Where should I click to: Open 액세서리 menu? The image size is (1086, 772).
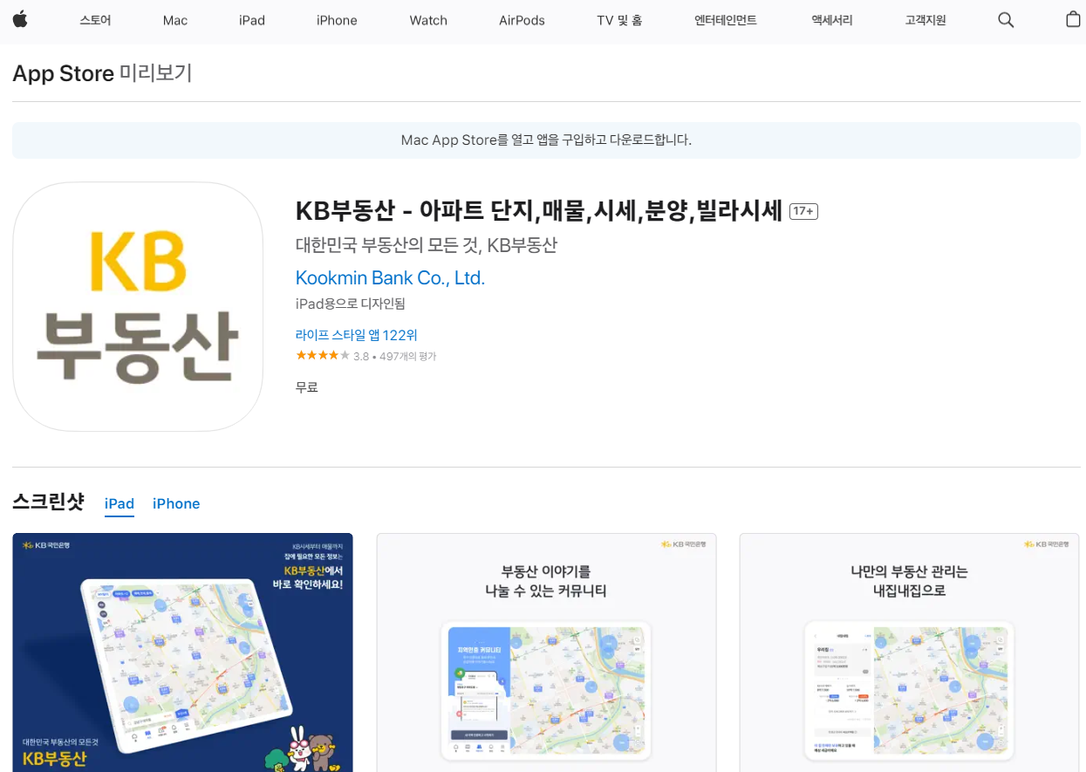coord(831,20)
